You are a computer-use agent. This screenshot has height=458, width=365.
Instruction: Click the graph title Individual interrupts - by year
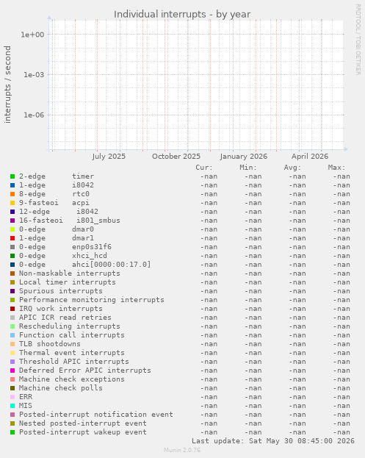click(x=182, y=14)
